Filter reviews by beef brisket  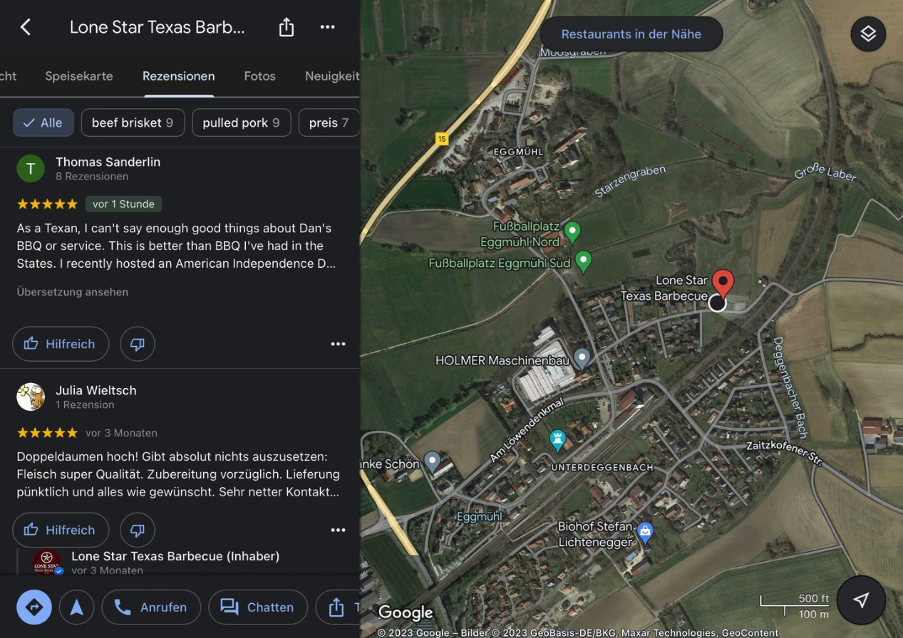pos(133,122)
